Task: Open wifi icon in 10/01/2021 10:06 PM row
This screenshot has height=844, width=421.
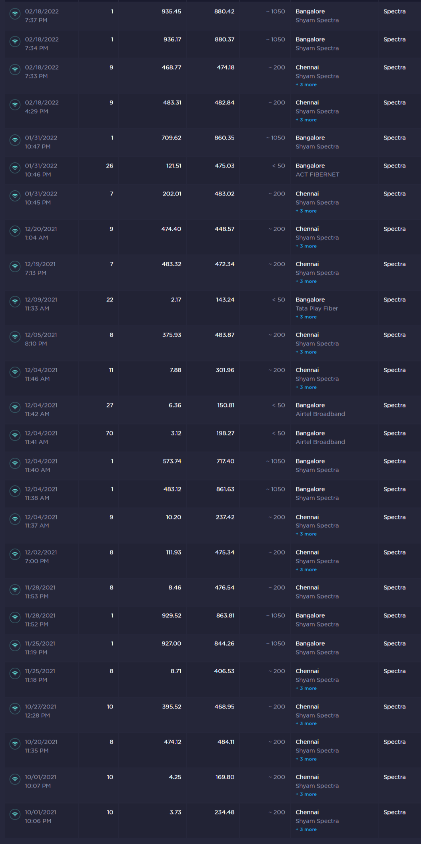Action: click(15, 814)
